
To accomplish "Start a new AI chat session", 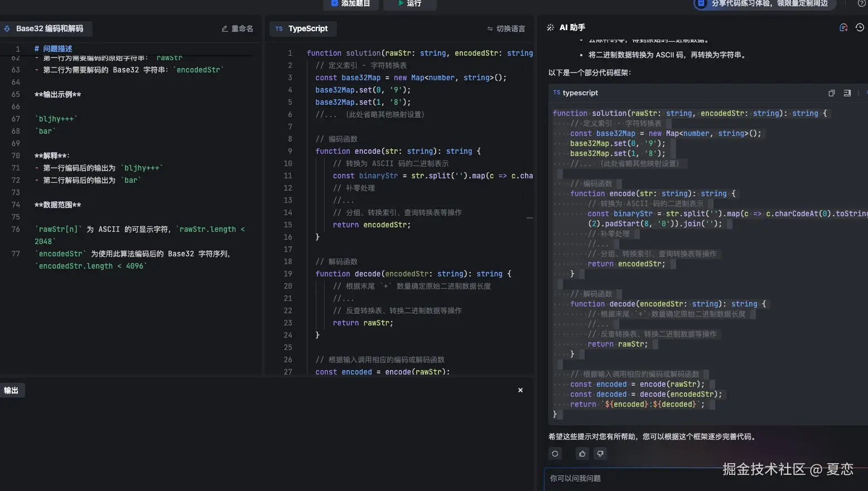I will click(843, 27).
